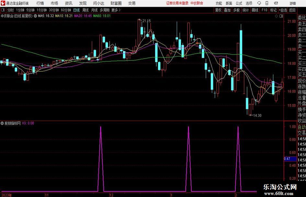Viewport: 306px width, 197px height.
Task: Click the diamond icon at chart top right
Action: point(276,16)
